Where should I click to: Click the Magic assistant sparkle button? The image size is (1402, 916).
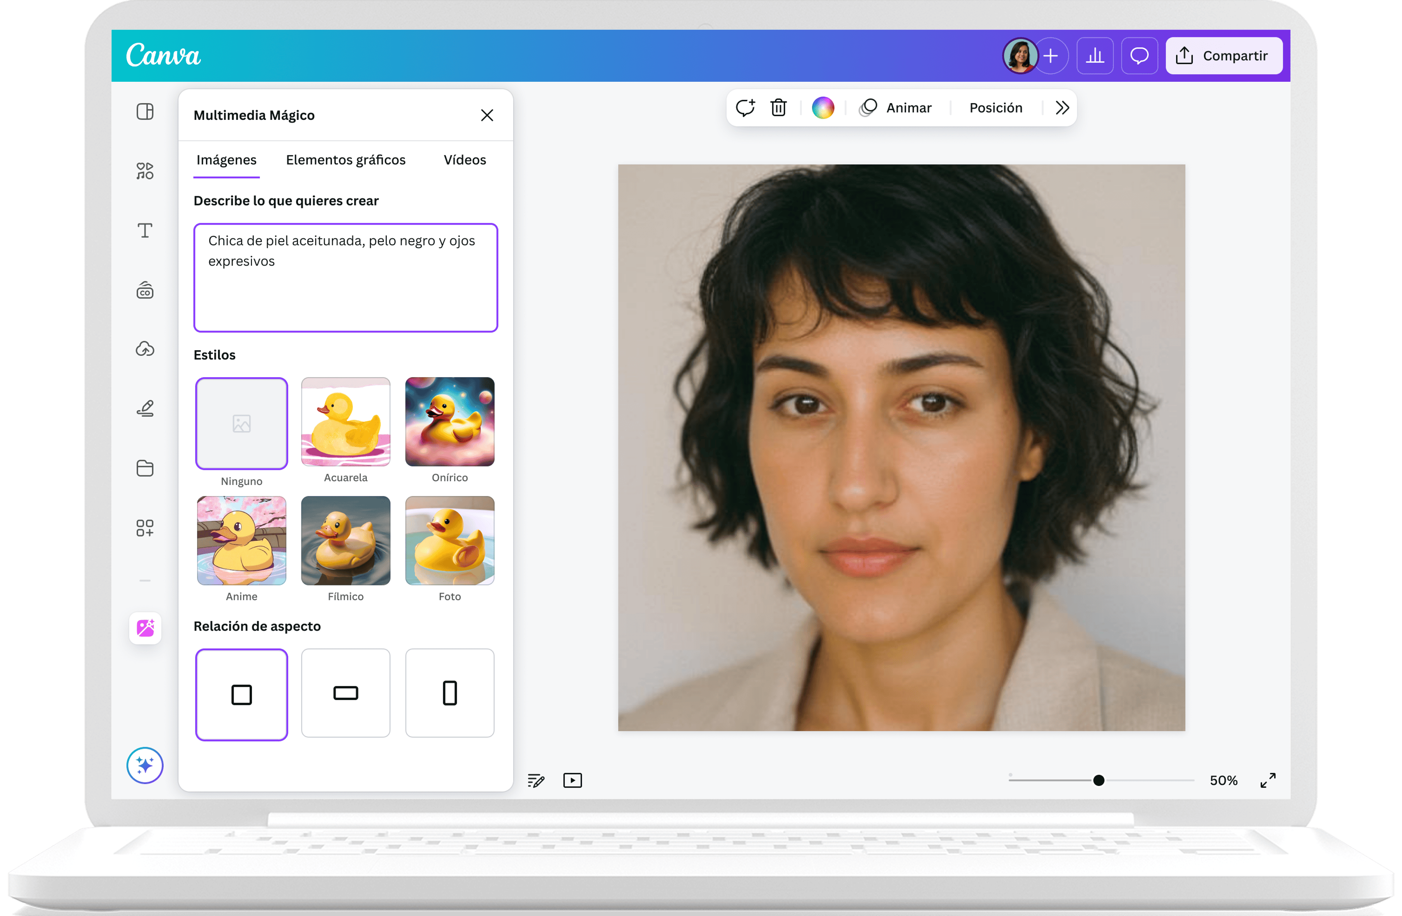coord(145,765)
